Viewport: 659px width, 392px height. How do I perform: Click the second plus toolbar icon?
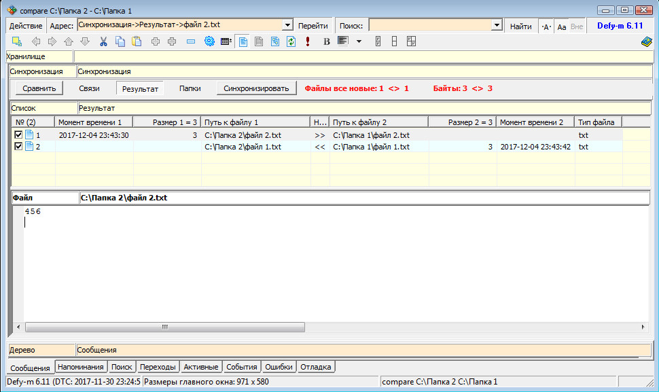(172, 41)
